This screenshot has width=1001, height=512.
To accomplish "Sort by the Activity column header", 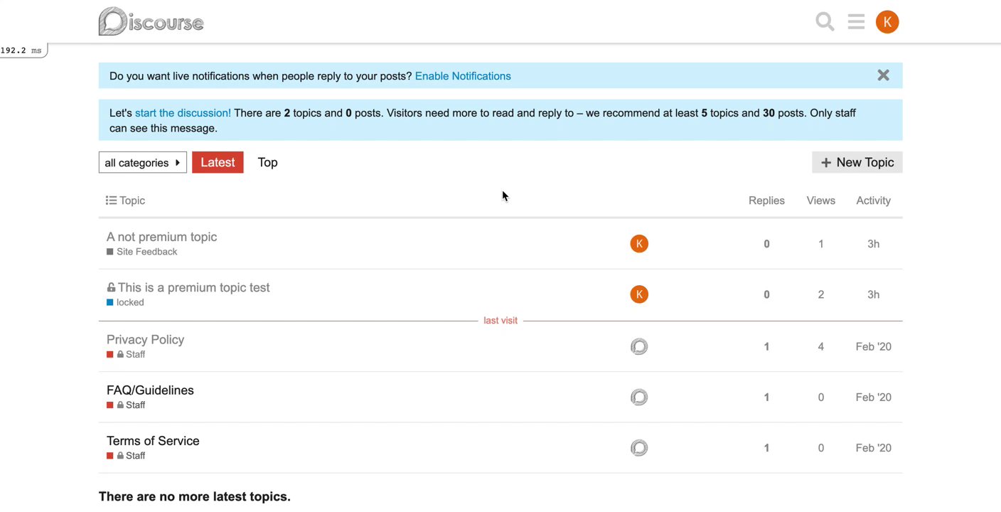I will [x=873, y=201].
